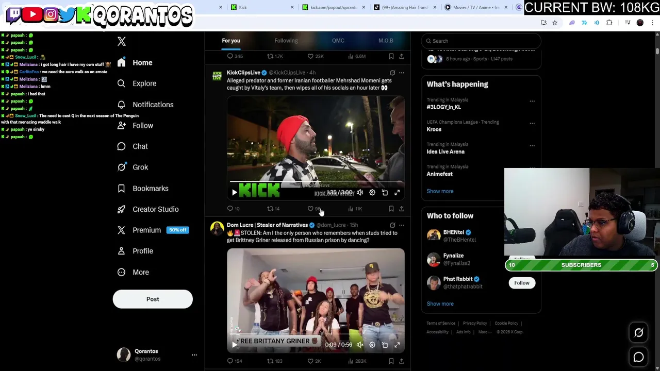
Task: Open more options on KickClipsLive post
Action: (402, 73)
